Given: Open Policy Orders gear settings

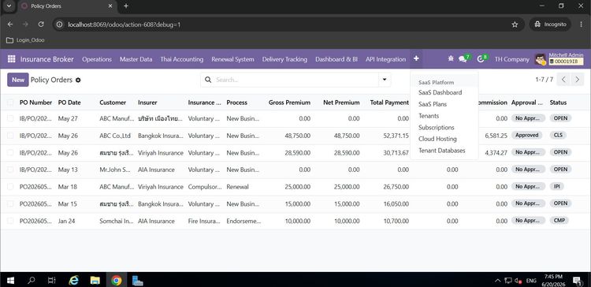Looking at the screenshot, I should click(78, 80).
